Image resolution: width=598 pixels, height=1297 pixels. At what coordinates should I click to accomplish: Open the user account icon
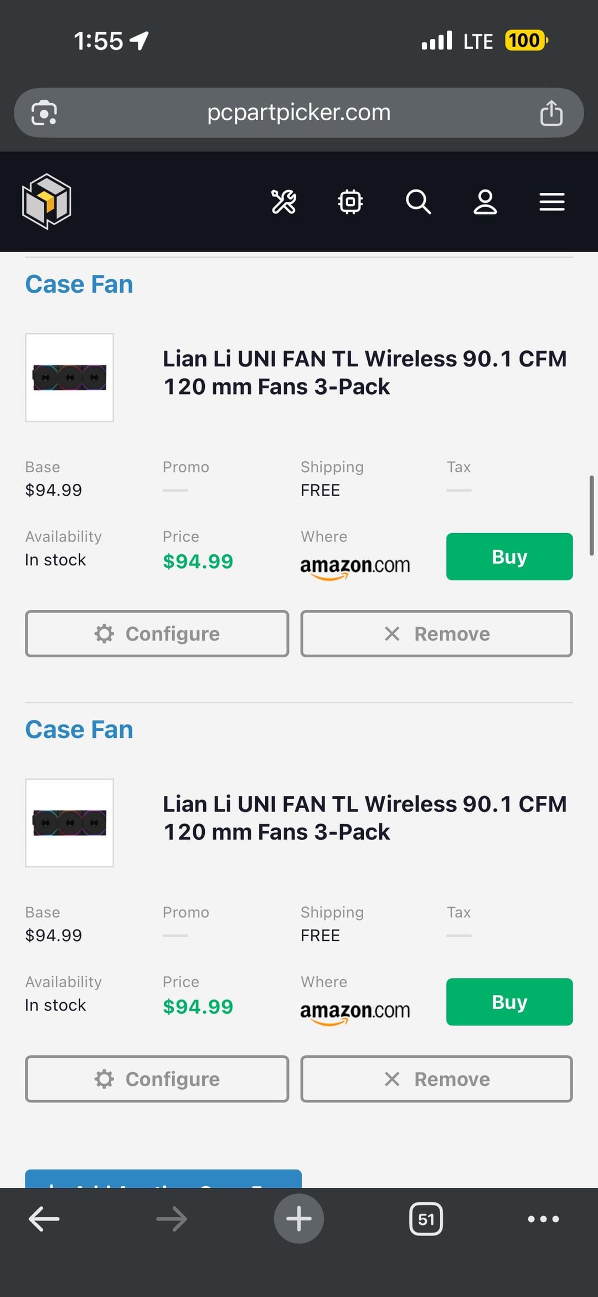[485, 202]
